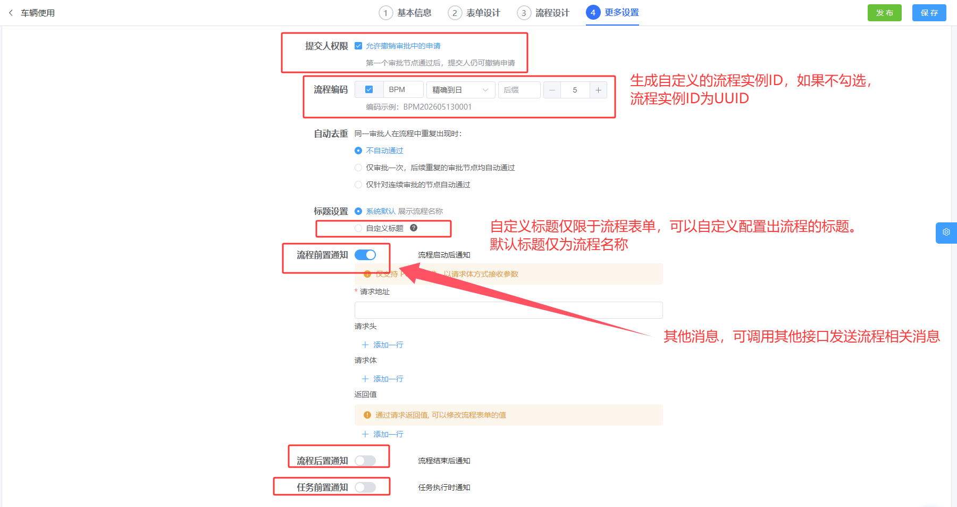Viewport: 957px width, 507px height.
Task: Go back using the arrow beside 车辆使用
Action: [x=11, y=13]
